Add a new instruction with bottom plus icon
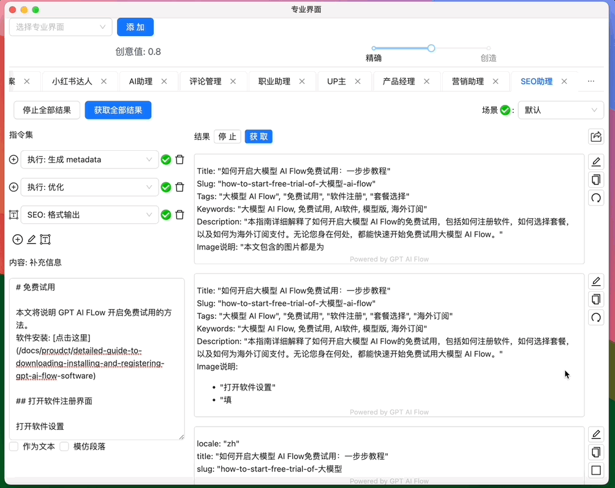615x488 pixels. pos(18,240)
